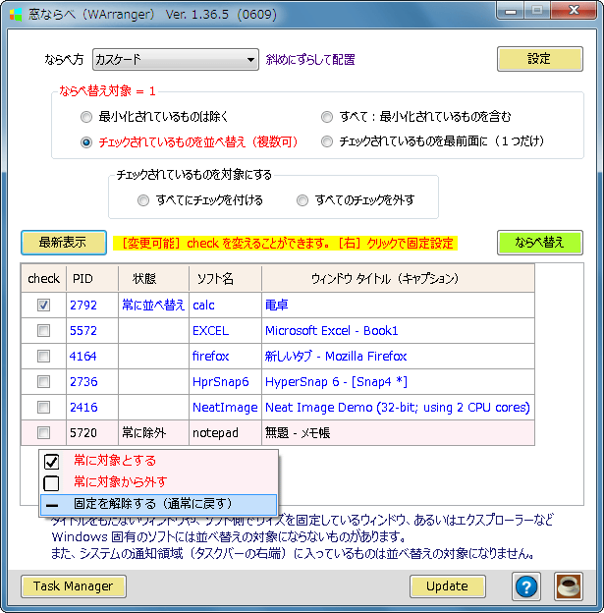The height and width of the screenshot is (613, 604).
Task: Select PID 5720 cell
Action: (x=92, y=433)
